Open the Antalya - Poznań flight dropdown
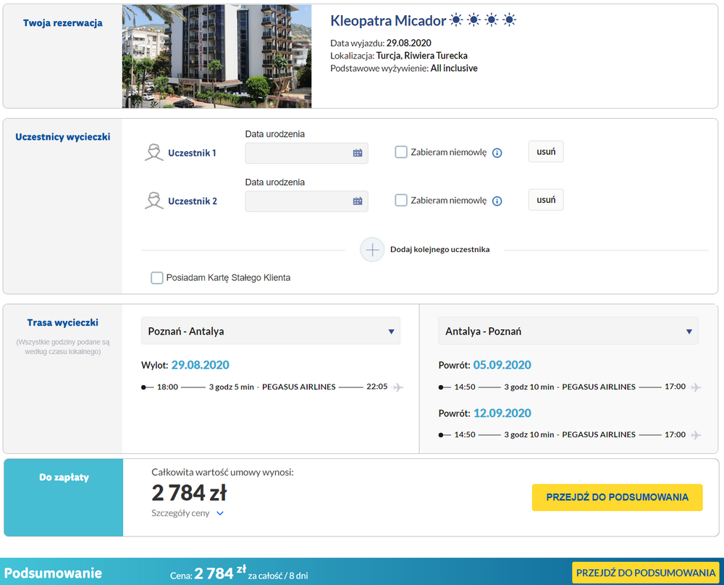This screenshot has width=724, height=585. pyautogui.click(x=568, y=331)
